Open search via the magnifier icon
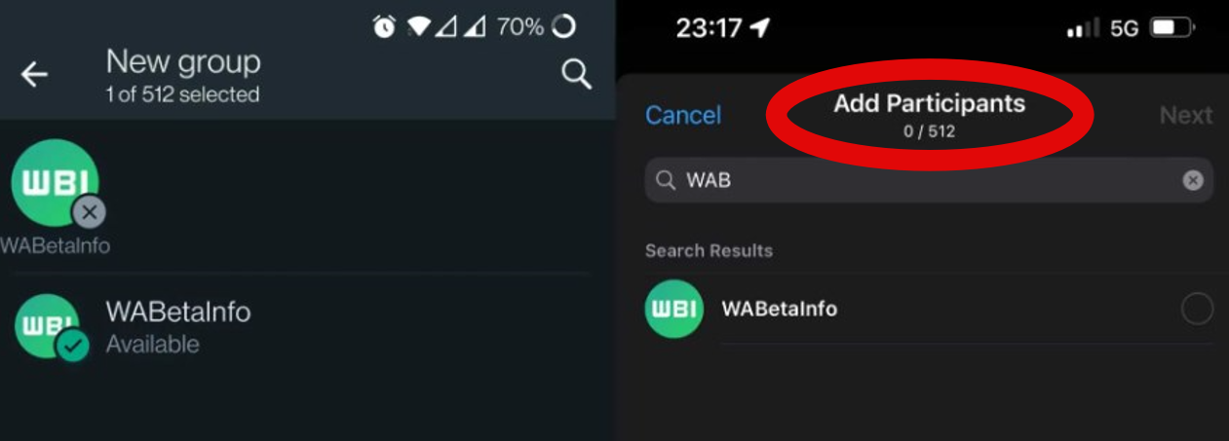 click(x=576, y=74)
